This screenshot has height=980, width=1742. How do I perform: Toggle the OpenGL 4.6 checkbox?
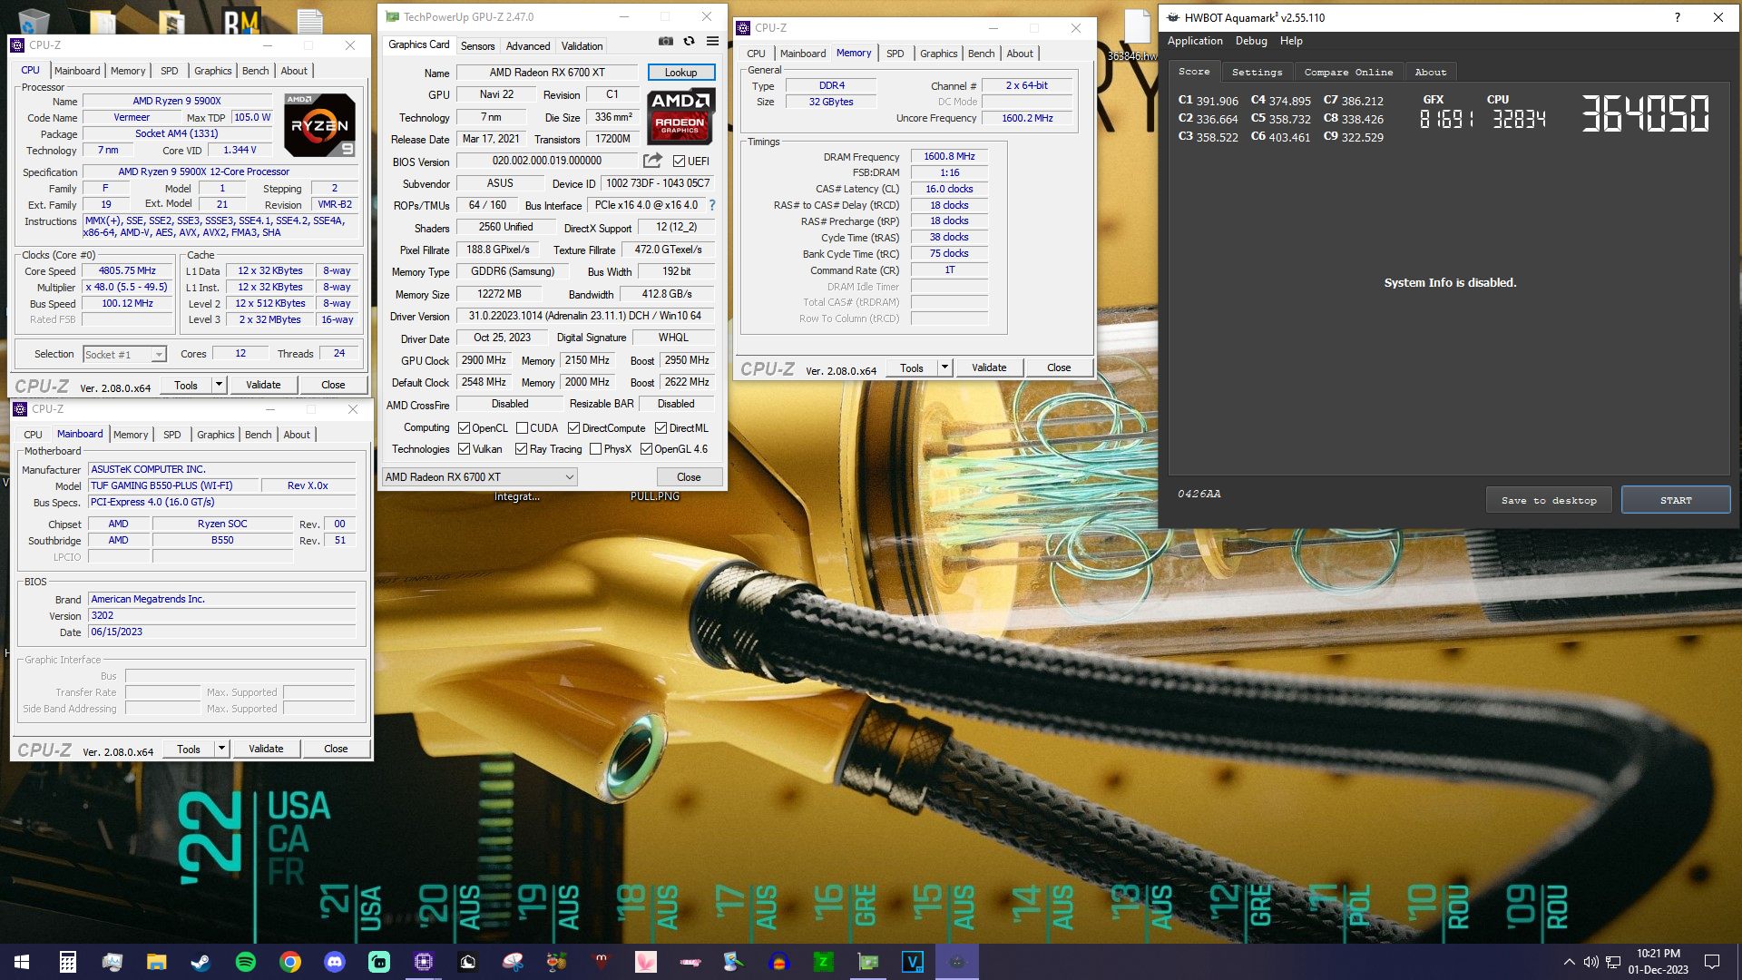pos(646,449)
